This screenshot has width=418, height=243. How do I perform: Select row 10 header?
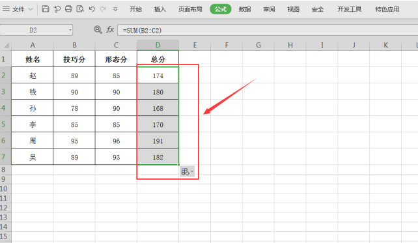(5, 188)
